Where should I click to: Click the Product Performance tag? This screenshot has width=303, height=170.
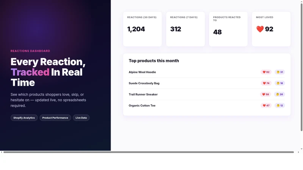(x=55, y=118)
